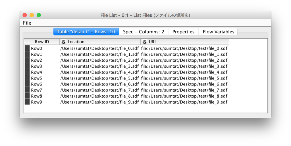Viewport: 291px width, 146px height.
Task: Click the S string-type icon beside Location
Action: coord(63,42)
